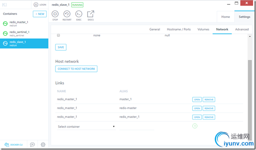Click redis_master_1 running status icon
Screen dimensions: 256x150
pyautogui.click(x=5, y=24)
